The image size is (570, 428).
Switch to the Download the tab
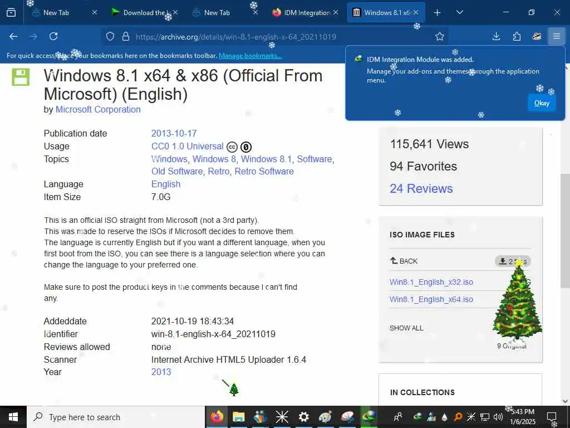point(144,13)
